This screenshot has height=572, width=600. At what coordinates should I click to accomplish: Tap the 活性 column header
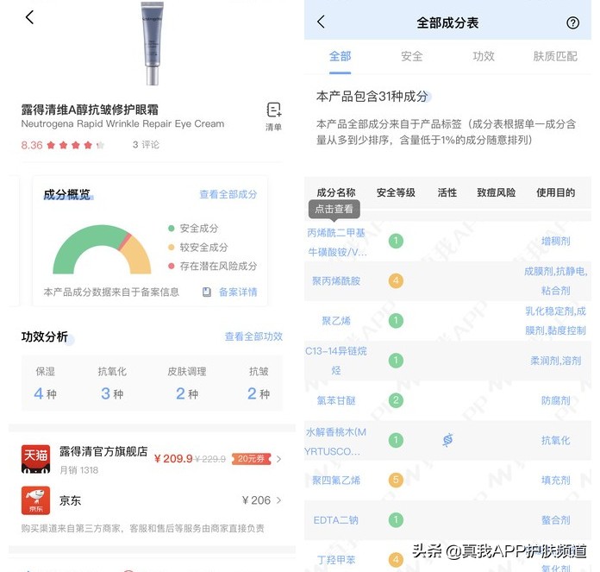click(x=447, y=192)
